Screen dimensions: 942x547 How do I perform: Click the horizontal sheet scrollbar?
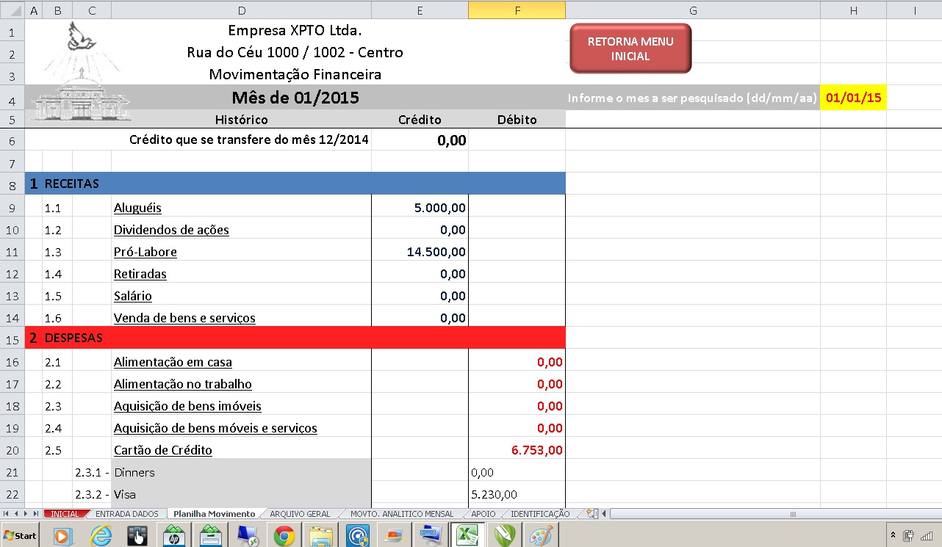(794, 513)
